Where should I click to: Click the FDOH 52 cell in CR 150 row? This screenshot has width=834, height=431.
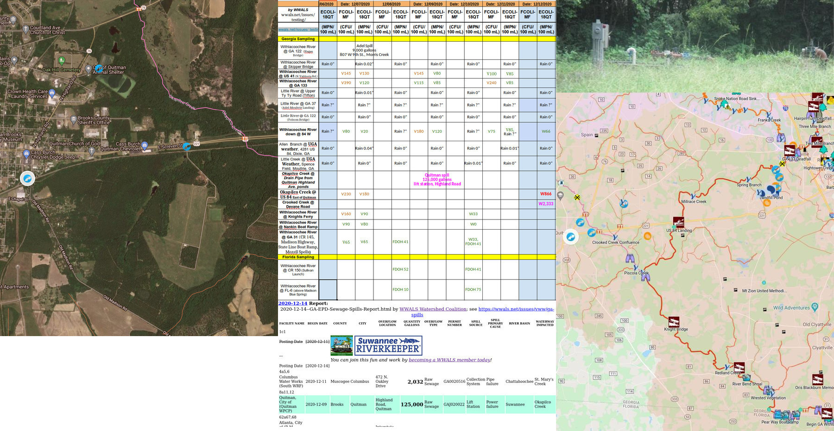coord(400,269)
